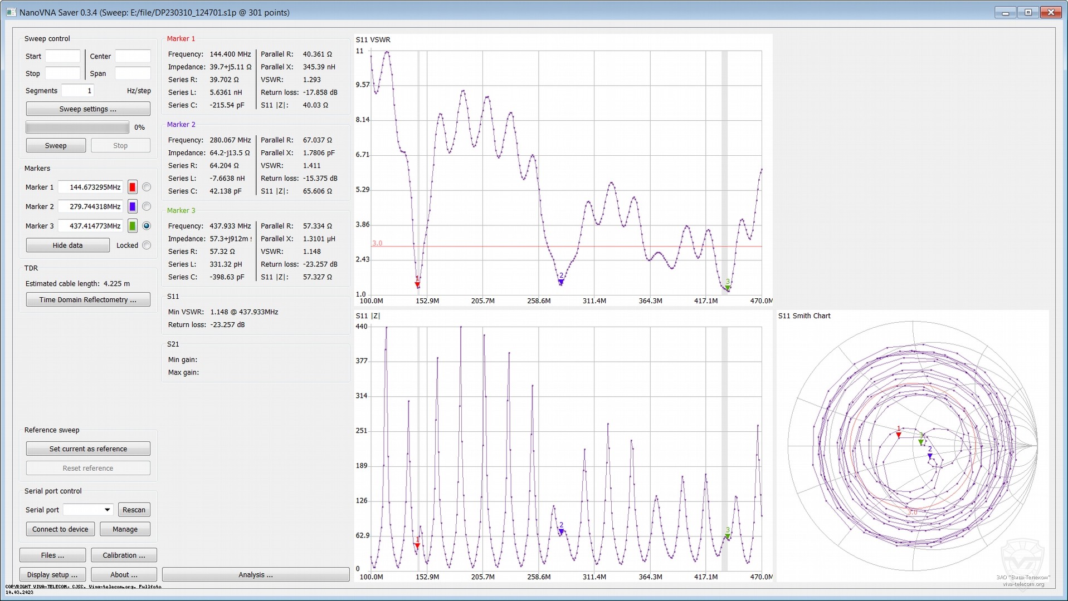Click marker 3 green triangle on VSWR chart
The height and width of the screenshot is (601, 1068).
728,288
